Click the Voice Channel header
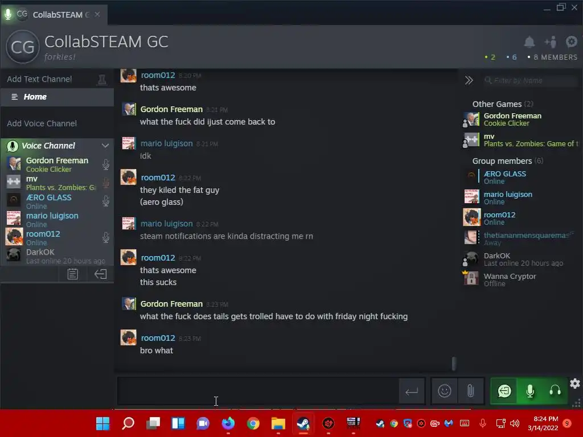 tap(57, 146)
